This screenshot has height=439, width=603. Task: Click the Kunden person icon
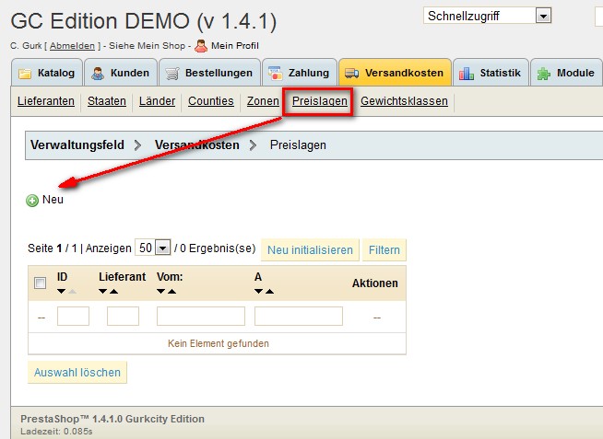click(x=97, y=73)
